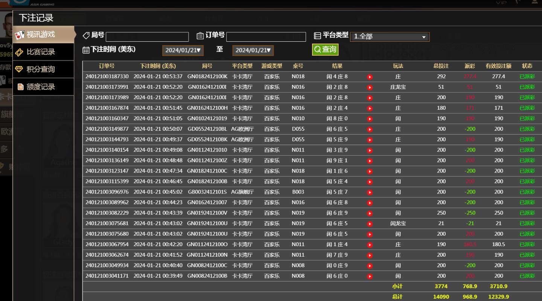Play replay for order 240121003115399
The width and height of the screenshot is (542, 301).
370,182
